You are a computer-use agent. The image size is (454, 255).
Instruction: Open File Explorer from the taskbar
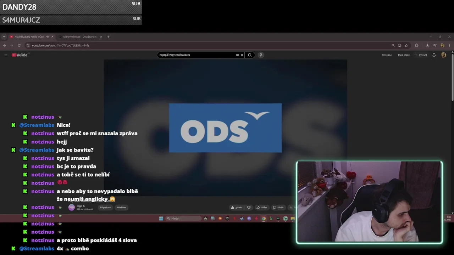[x=293, y=219]
